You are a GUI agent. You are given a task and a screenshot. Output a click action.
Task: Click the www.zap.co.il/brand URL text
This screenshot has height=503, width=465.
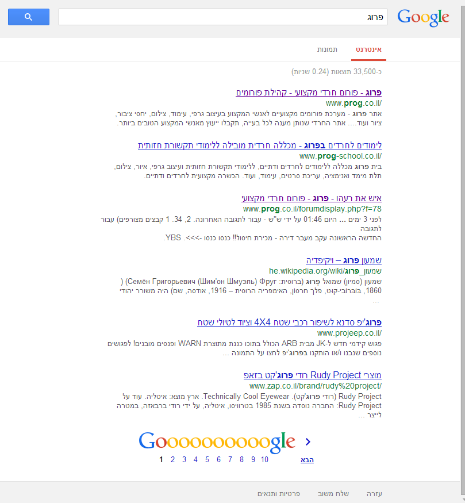point(316,386)
